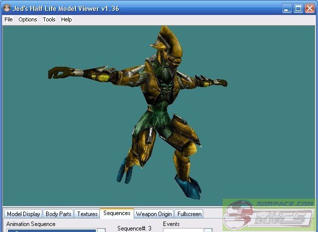Close the Half-Life Model Viewer window
Viewport: 318px width, 232px height.
click(x=310, y=8)
